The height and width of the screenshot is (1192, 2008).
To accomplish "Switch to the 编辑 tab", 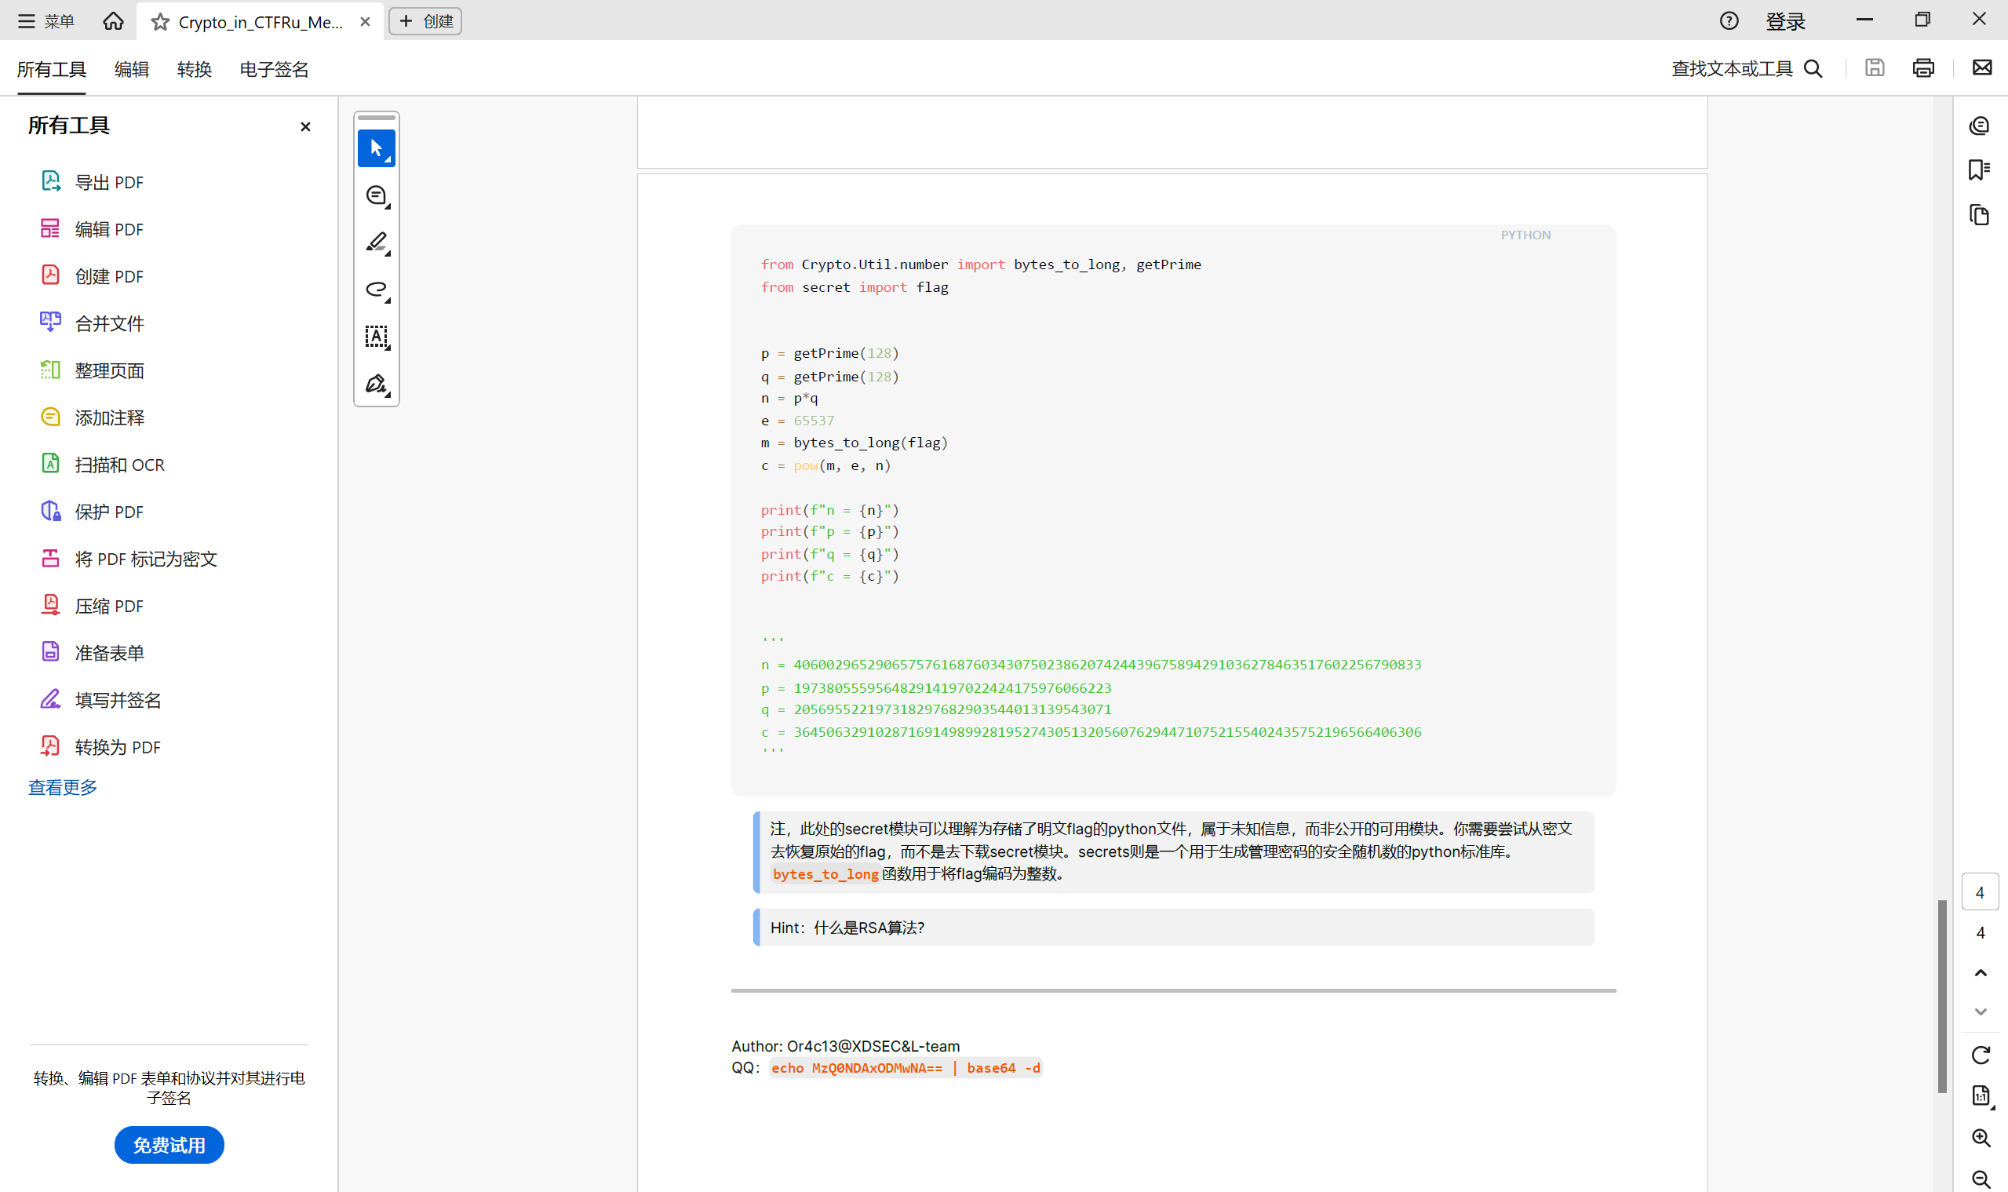I will (x=132, y=69).
